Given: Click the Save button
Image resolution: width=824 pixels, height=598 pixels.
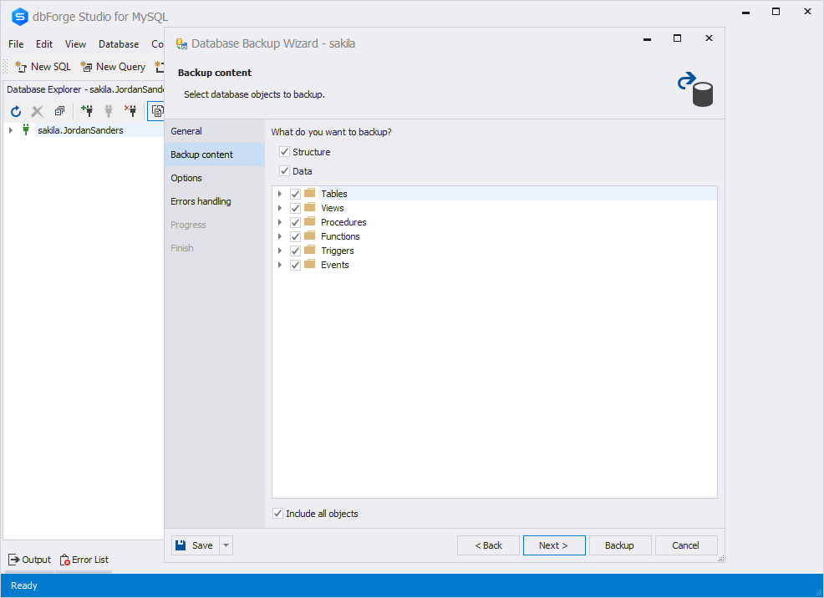Looking at the screenshot, I should (x=196, y=545).
